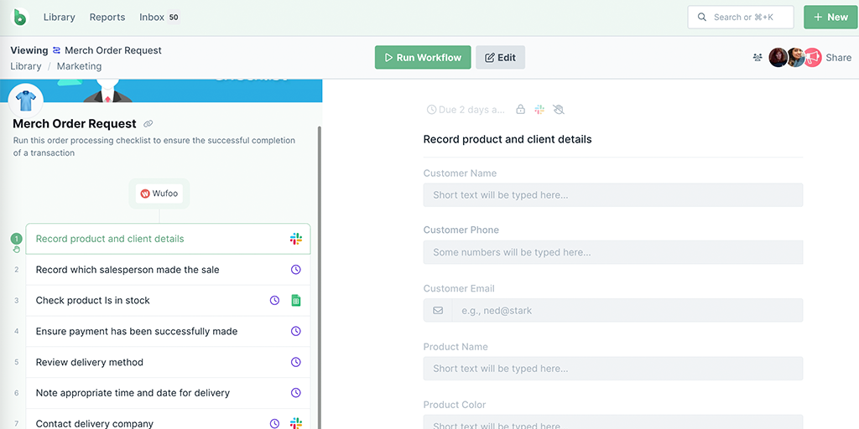
Task: Click the Process Street logo icon
Action: click(x=20, y=17)
